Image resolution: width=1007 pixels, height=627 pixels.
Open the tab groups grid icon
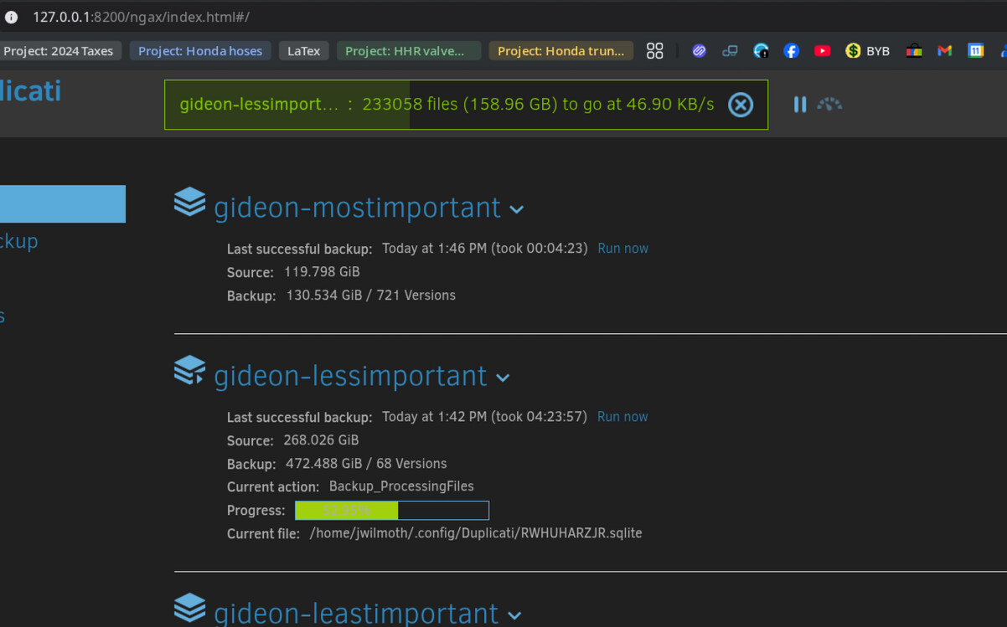click(x=655, y=51)
